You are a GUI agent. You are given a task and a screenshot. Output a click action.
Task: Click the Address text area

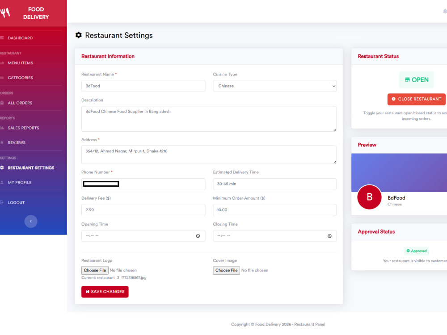click(209, 155)
